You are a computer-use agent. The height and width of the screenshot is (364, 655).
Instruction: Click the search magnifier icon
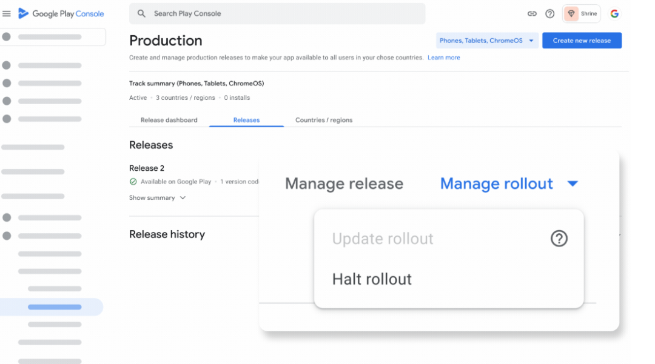(x=141, y=14)
